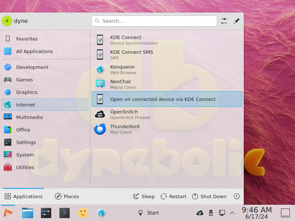The height and width of the screenshot is (221, 295).
Task: Click the clock showing 9:46 AM
Action: pyautogui.click(x=257, y=213)
